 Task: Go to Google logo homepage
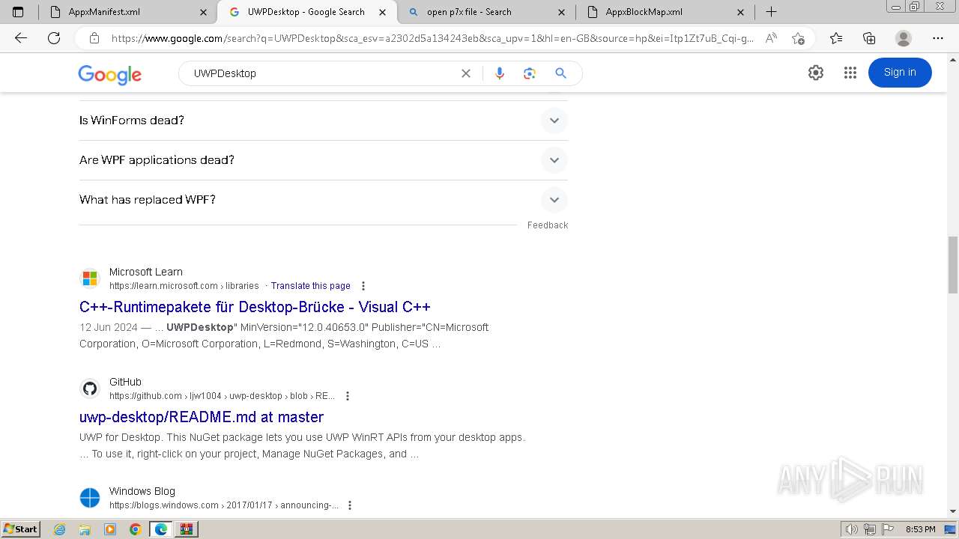pos(109,74)
